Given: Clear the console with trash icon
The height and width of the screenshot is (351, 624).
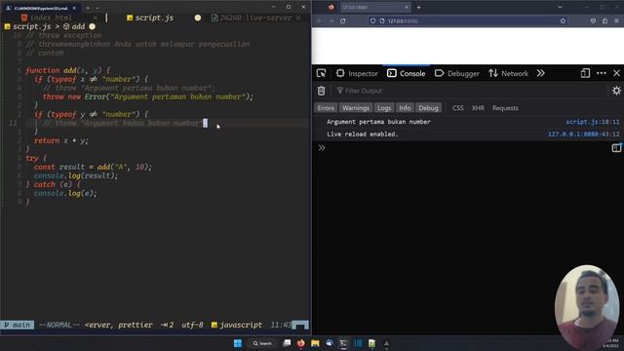Looking at the screenshot, I should [x=321, y=91].
